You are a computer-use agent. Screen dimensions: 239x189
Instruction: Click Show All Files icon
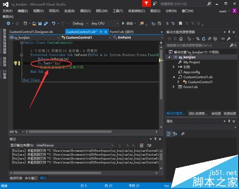tap(215, 39)
